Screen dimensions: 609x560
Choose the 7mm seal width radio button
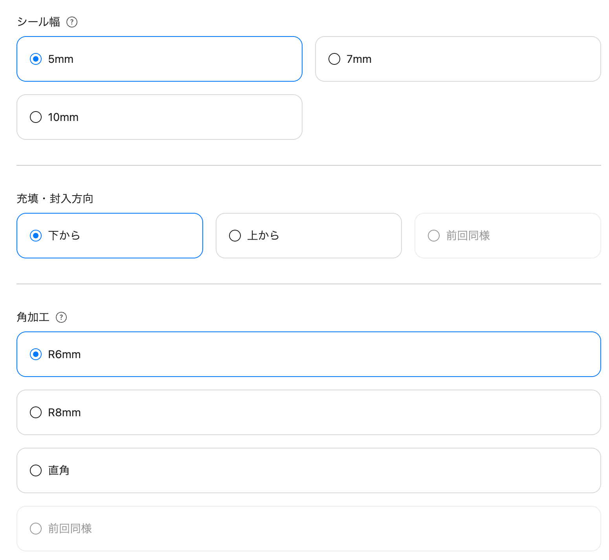click(x=334, y=59)
